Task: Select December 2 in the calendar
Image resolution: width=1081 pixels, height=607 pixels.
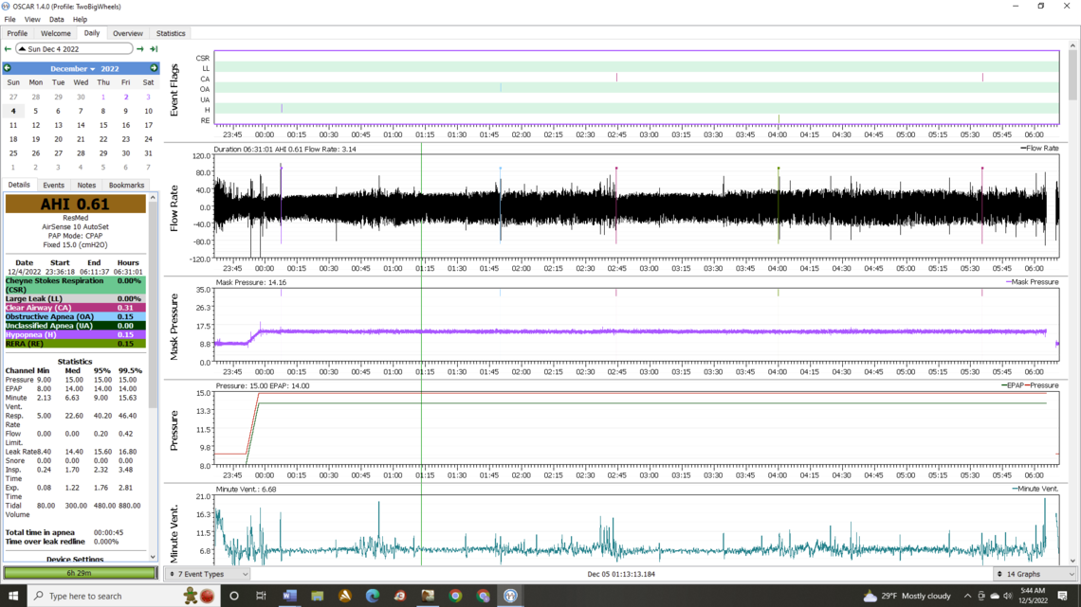Action: (x=125, y=97)
